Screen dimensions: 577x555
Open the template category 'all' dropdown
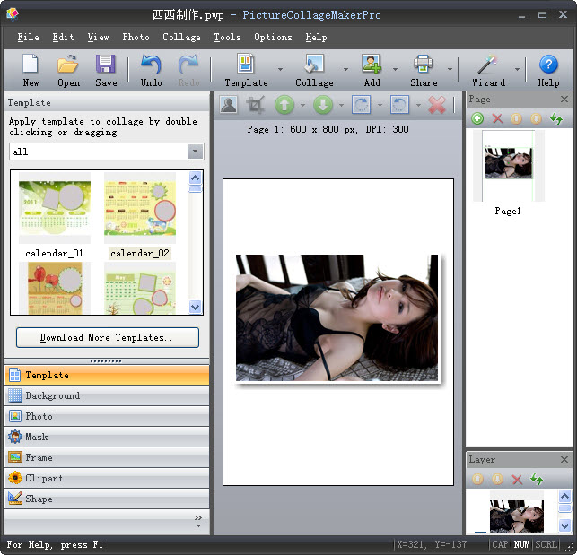(x=195, y=152)
